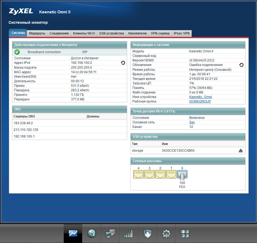Click network port 4 icon
This screenshot has width=257, height=243.
click(x=139, y=174)
